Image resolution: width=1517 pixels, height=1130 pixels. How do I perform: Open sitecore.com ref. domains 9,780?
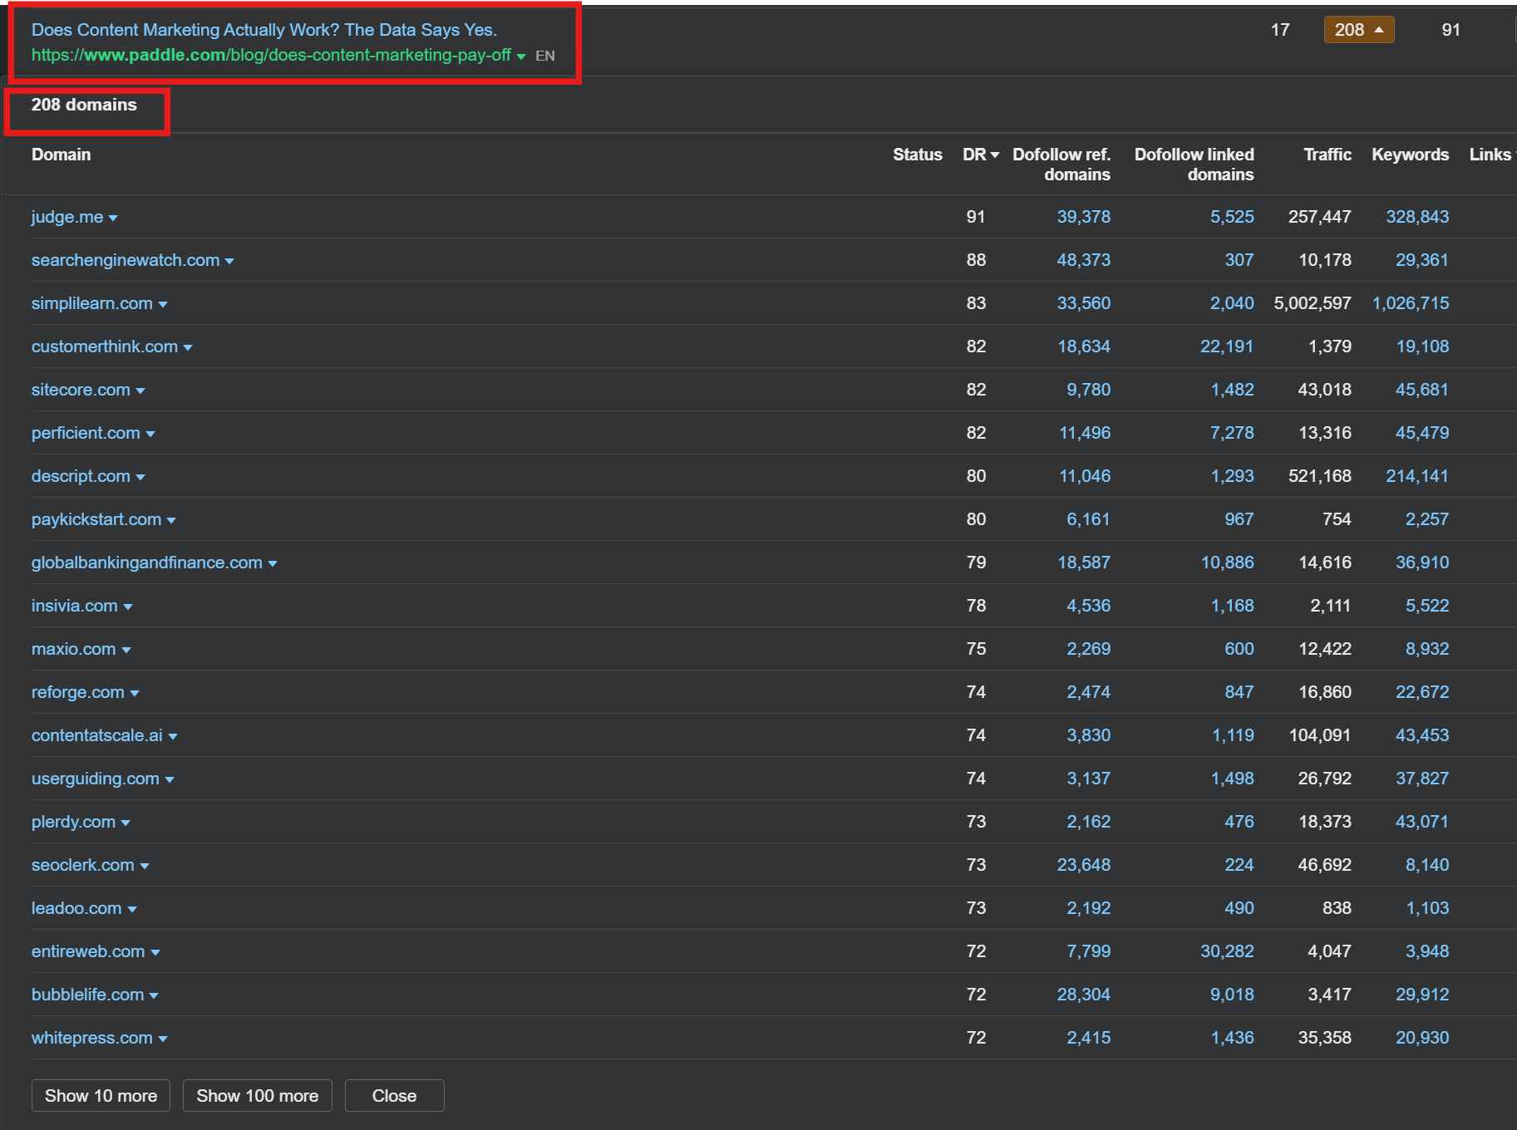click(1089, 390)
